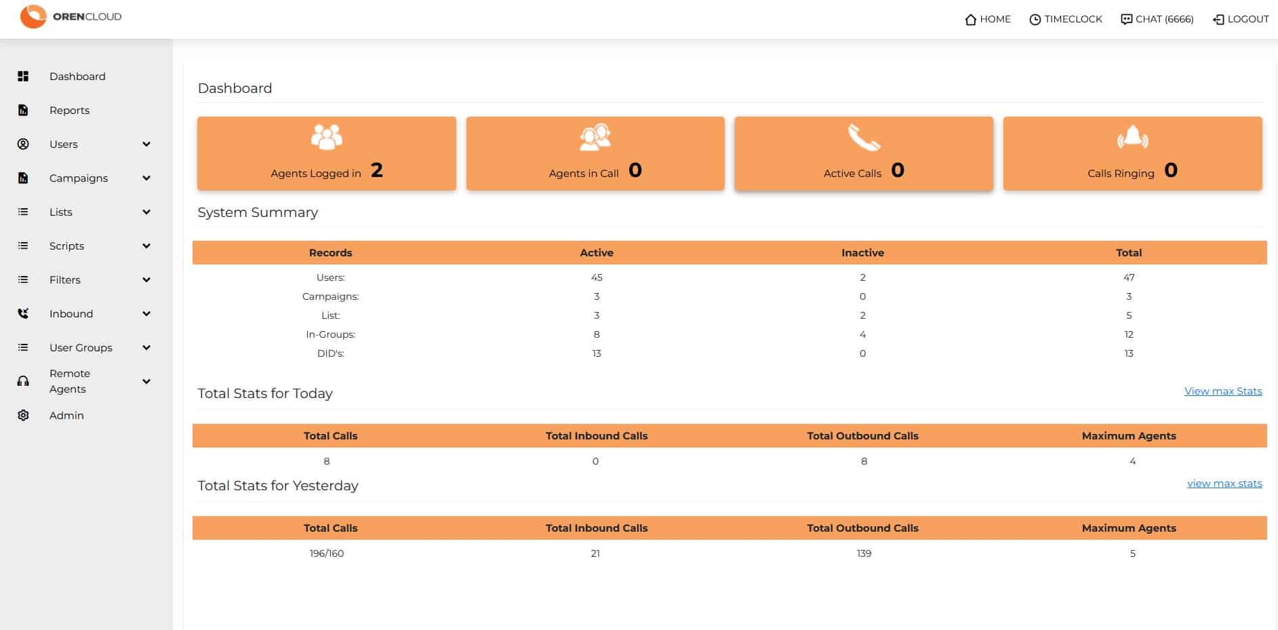
Task: Expand the Scripts submenu chevron
Action: tap(146, 246)
